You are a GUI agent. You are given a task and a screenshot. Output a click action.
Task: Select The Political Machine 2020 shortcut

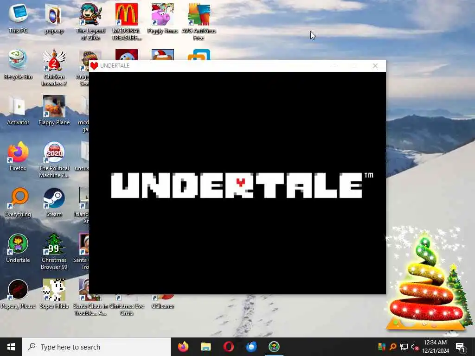(x=54, y=159)
